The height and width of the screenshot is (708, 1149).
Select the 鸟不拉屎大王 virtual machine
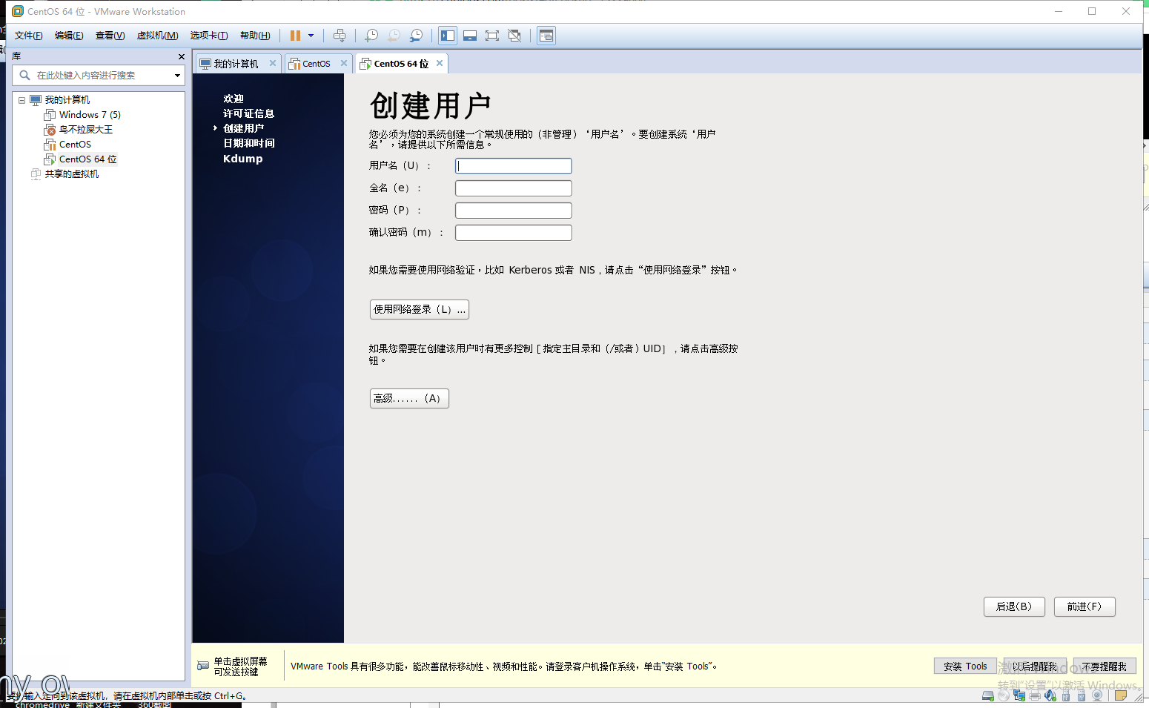point(86,130)
